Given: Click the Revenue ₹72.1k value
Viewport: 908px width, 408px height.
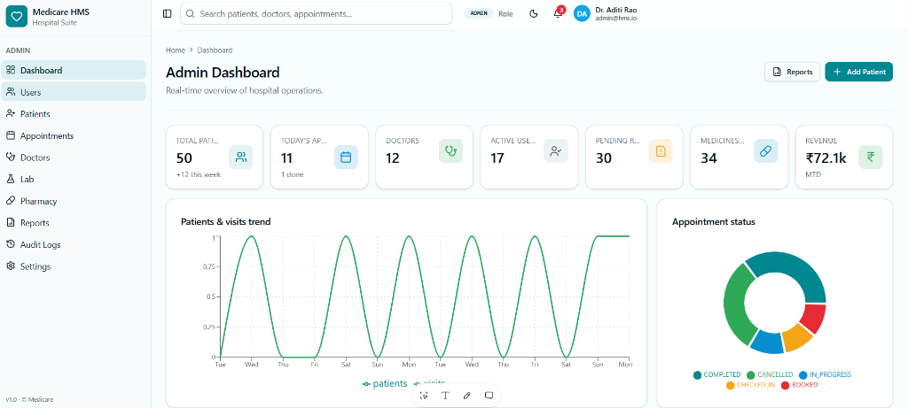Looking at the screenshot, I should [826, 158].
